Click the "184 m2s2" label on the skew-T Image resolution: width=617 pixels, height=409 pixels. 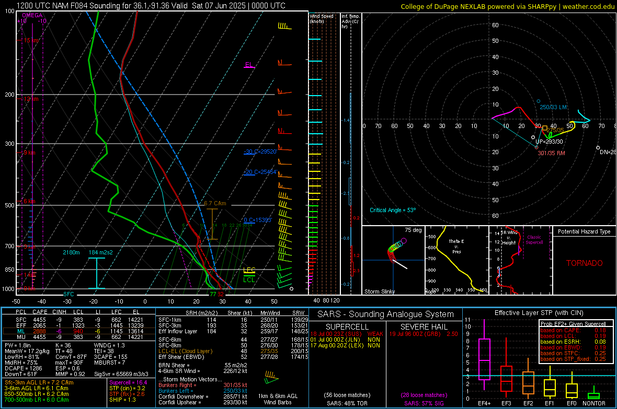[x=101, y=252]
